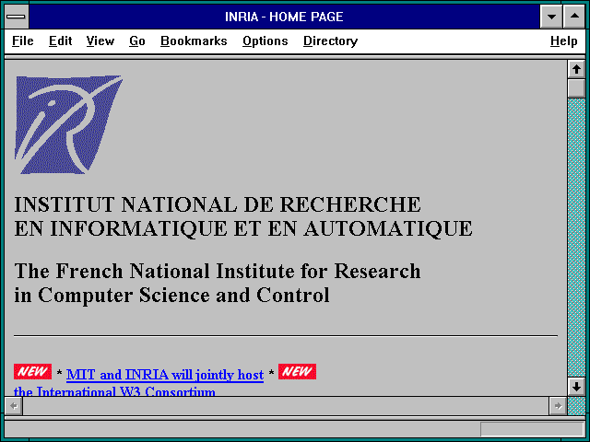Follow the MIT and INRIA will jointly host link
Image resolution: width=590 pixels, height=442 pixels.
tap(165, 375)
